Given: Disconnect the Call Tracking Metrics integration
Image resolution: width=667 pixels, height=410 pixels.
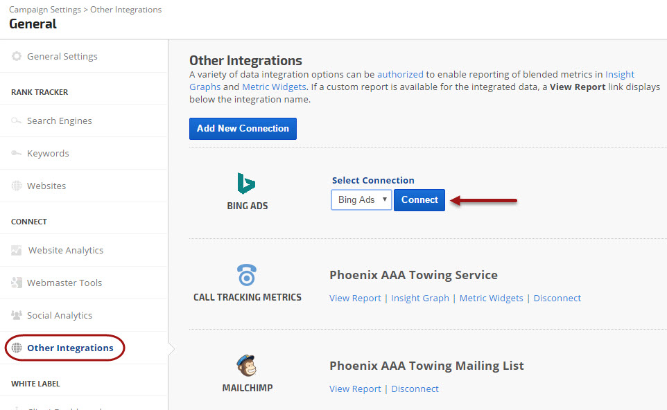Looking at the screenshot, I should click(x=557, y=298).
